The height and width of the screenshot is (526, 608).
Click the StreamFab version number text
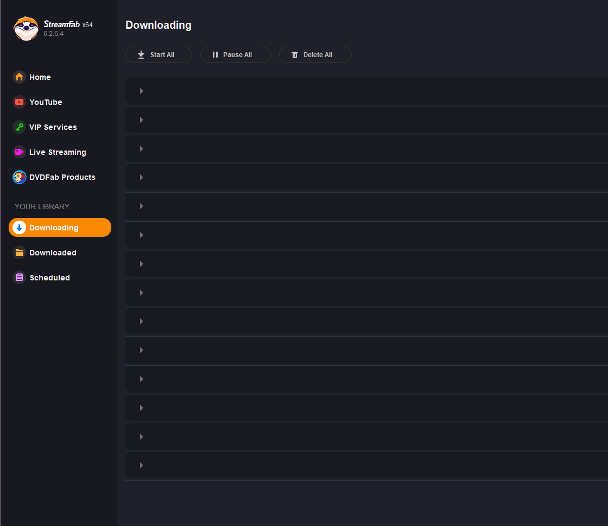(x=54, y=34)
